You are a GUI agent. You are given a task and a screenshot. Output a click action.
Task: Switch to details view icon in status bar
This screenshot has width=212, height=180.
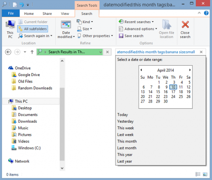(198, 175)
